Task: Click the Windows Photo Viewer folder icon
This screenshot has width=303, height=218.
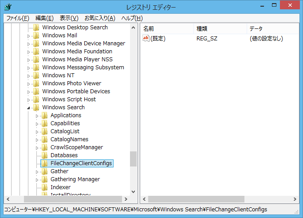Action: [x=36, y=83]
